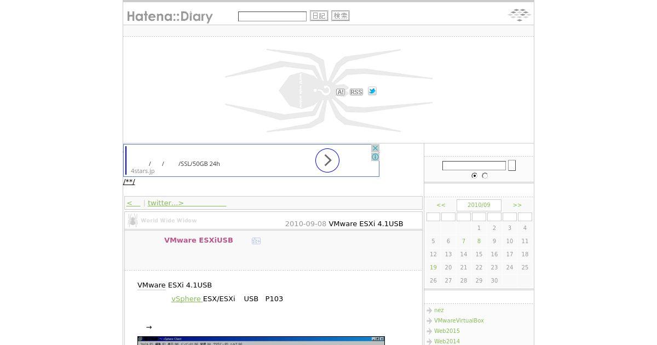Open the RSS feed icon
Viewport: 657px width, 345px height.
pyautogui.click(x=356, y=92)
